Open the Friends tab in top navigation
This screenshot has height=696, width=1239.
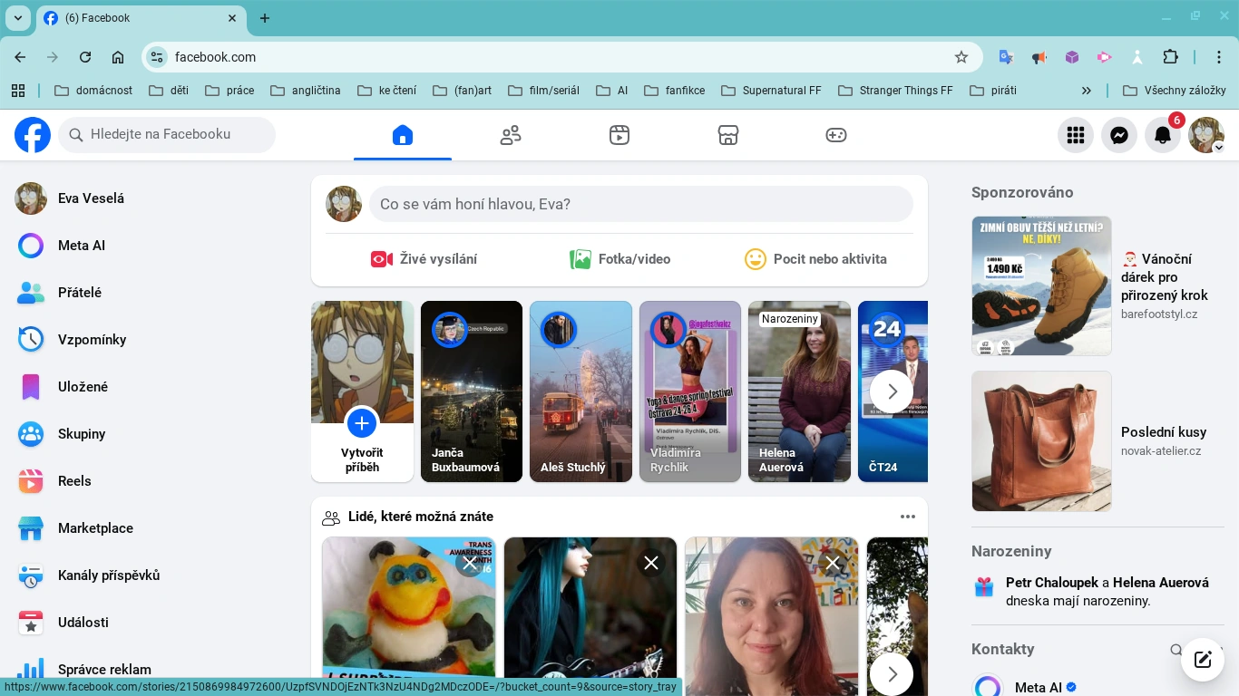[x=511, y=135]
